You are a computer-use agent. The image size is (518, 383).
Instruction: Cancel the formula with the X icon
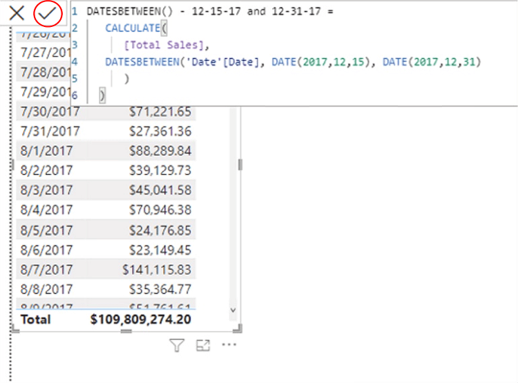(x=17, y=13)
